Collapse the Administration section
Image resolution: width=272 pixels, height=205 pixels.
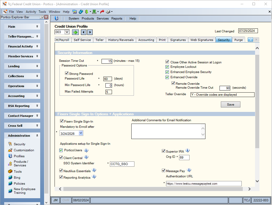(22, 136)
